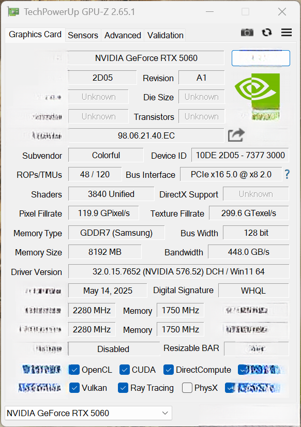This screenshot has height=427, width=301.
Task: Click the 2D05 GPU code field
Action: pos(102,78)
